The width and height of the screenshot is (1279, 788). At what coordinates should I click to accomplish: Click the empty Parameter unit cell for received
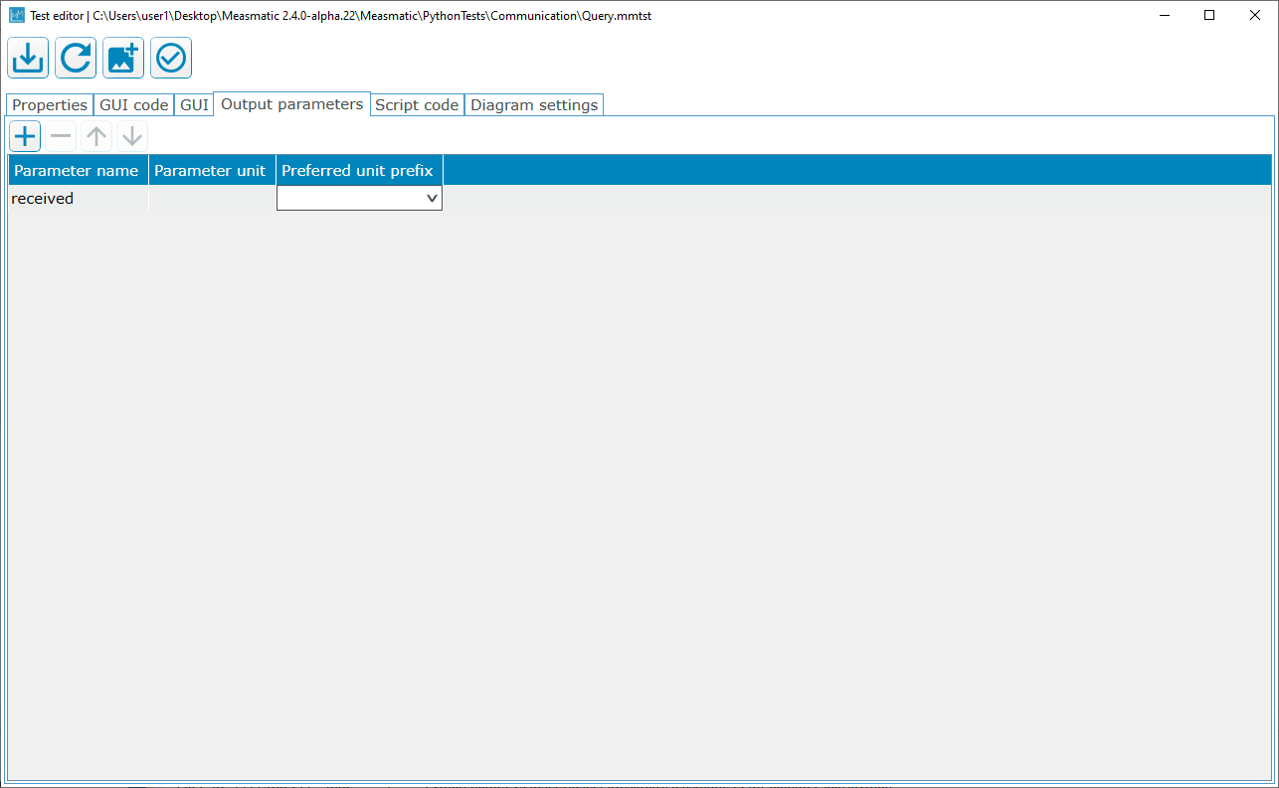(x=212, y=198)
